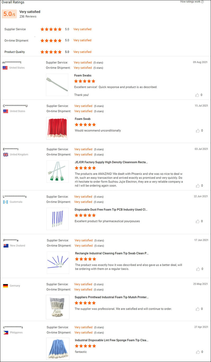Click the thumbs up on the JEJOR Factory review
This screenshot has width=211, height=362.
(198, 186)
